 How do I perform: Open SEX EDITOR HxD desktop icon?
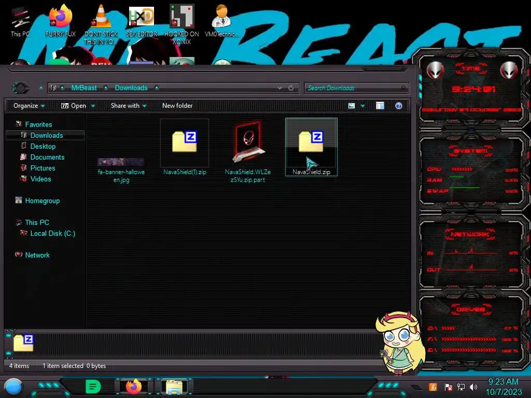(x=142, y=21)
